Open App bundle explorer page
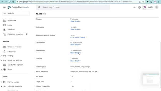The height and width of the screenshot is (91, 161). [15, 65]
